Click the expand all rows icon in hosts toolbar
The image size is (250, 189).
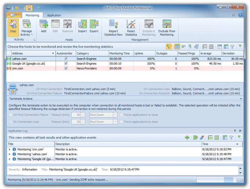pyautogui.click(x=211, y=47)
